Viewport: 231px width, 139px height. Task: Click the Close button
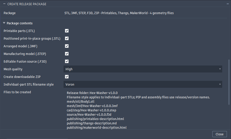coord(219,134)
